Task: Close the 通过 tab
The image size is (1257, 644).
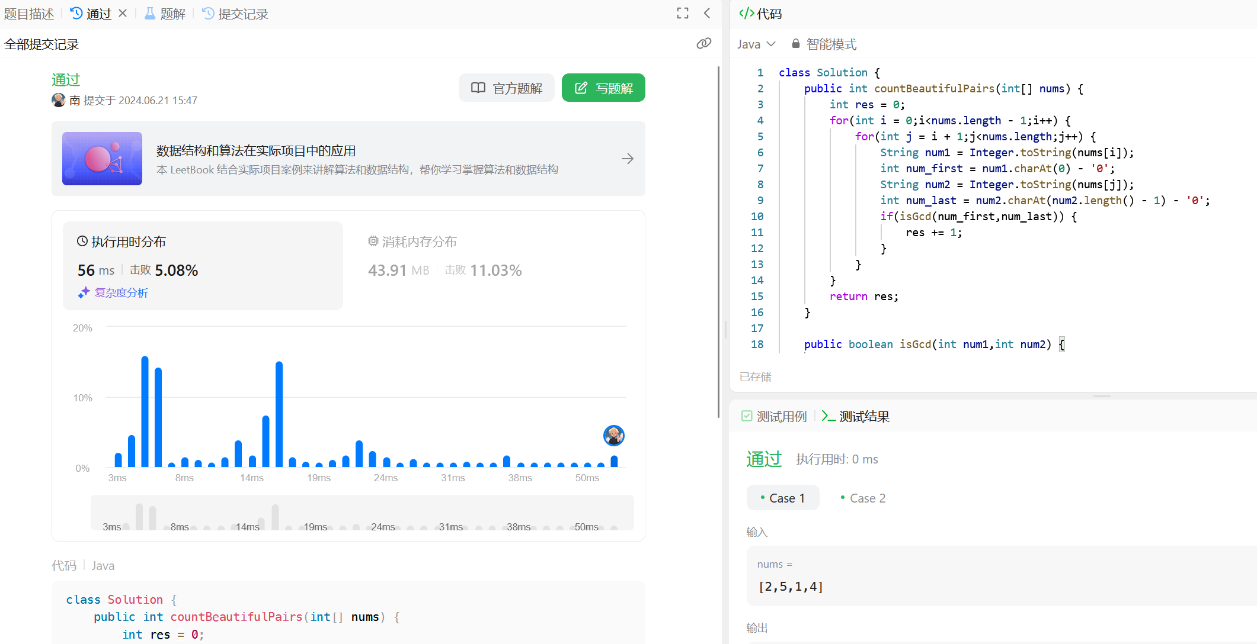Action: point(123,13)
